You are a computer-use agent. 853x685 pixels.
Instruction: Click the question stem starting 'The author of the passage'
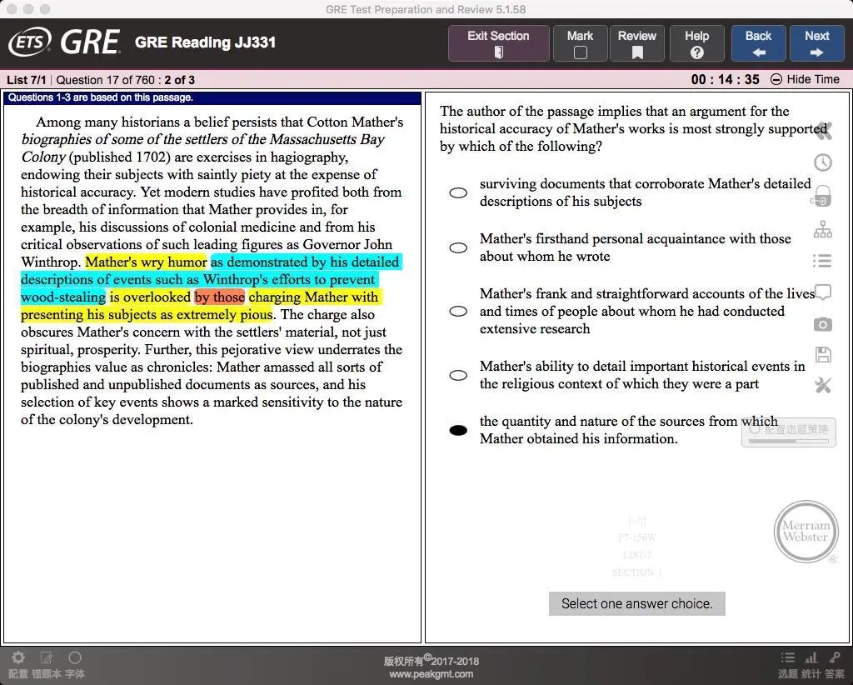click(633, 129)
